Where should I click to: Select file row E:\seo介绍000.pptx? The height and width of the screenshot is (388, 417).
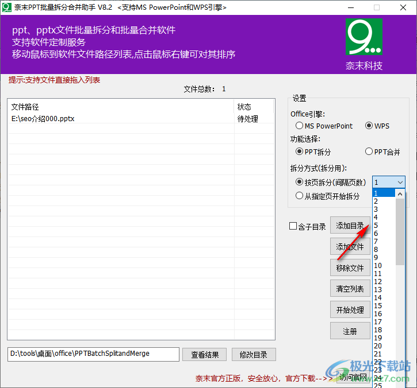141,119
